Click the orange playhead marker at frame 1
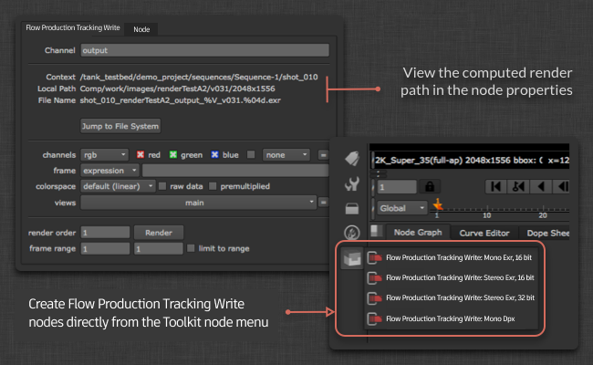593x365 pixels. coord(438,205)
